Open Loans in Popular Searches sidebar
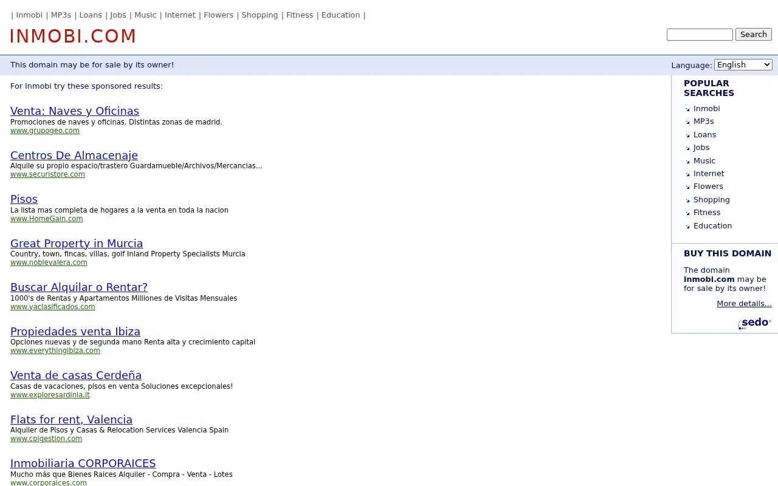778x486 pixels. tap(704, 135)
